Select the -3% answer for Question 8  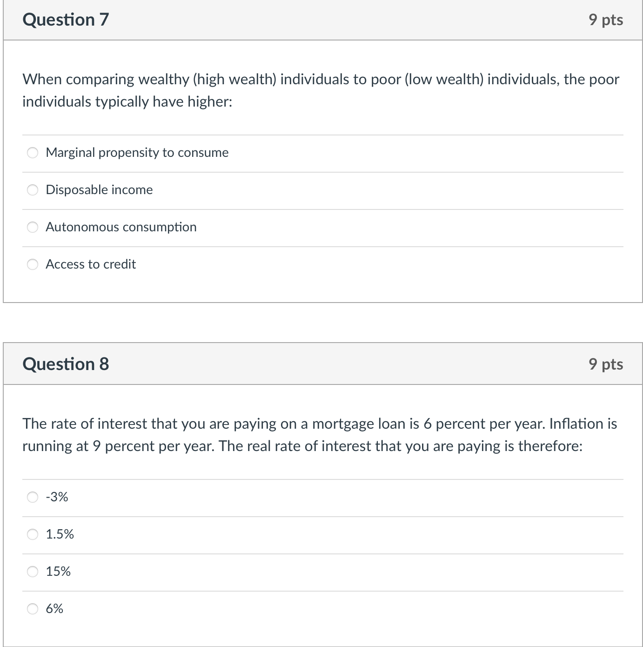click(x=33, y=497)
